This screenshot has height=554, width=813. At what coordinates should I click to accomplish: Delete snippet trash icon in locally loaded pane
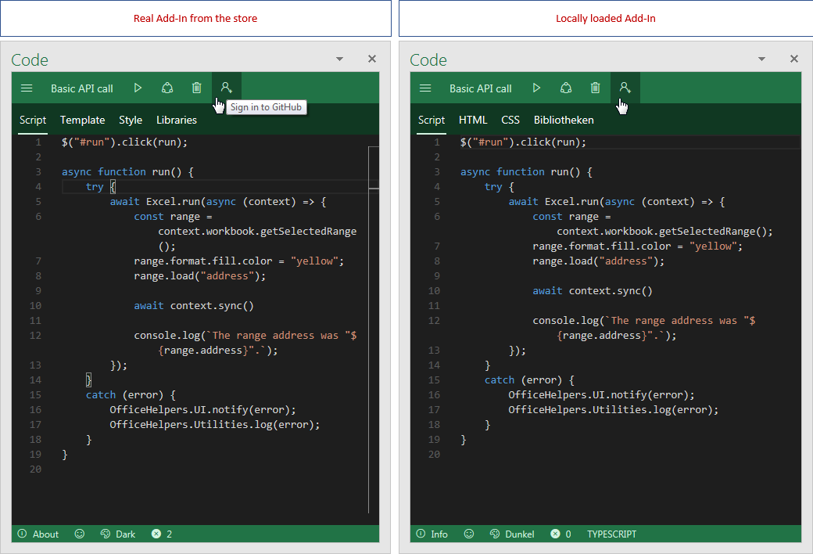pyautogui.click(x=595, y=88)
